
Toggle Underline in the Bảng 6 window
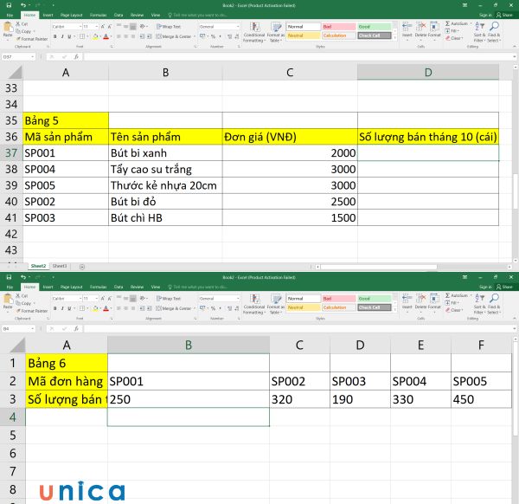[69, 308]
